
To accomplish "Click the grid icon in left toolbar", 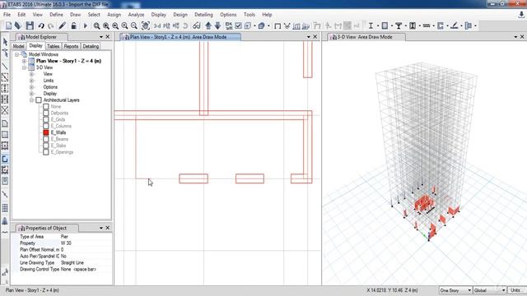I will (x=5, y=208).
